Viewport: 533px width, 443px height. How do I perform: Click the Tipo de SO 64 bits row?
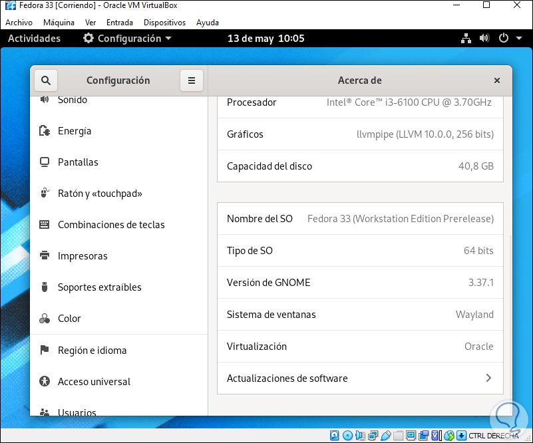point(360,250)
